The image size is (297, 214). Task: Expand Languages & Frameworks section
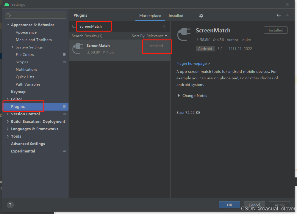[8, 129]
